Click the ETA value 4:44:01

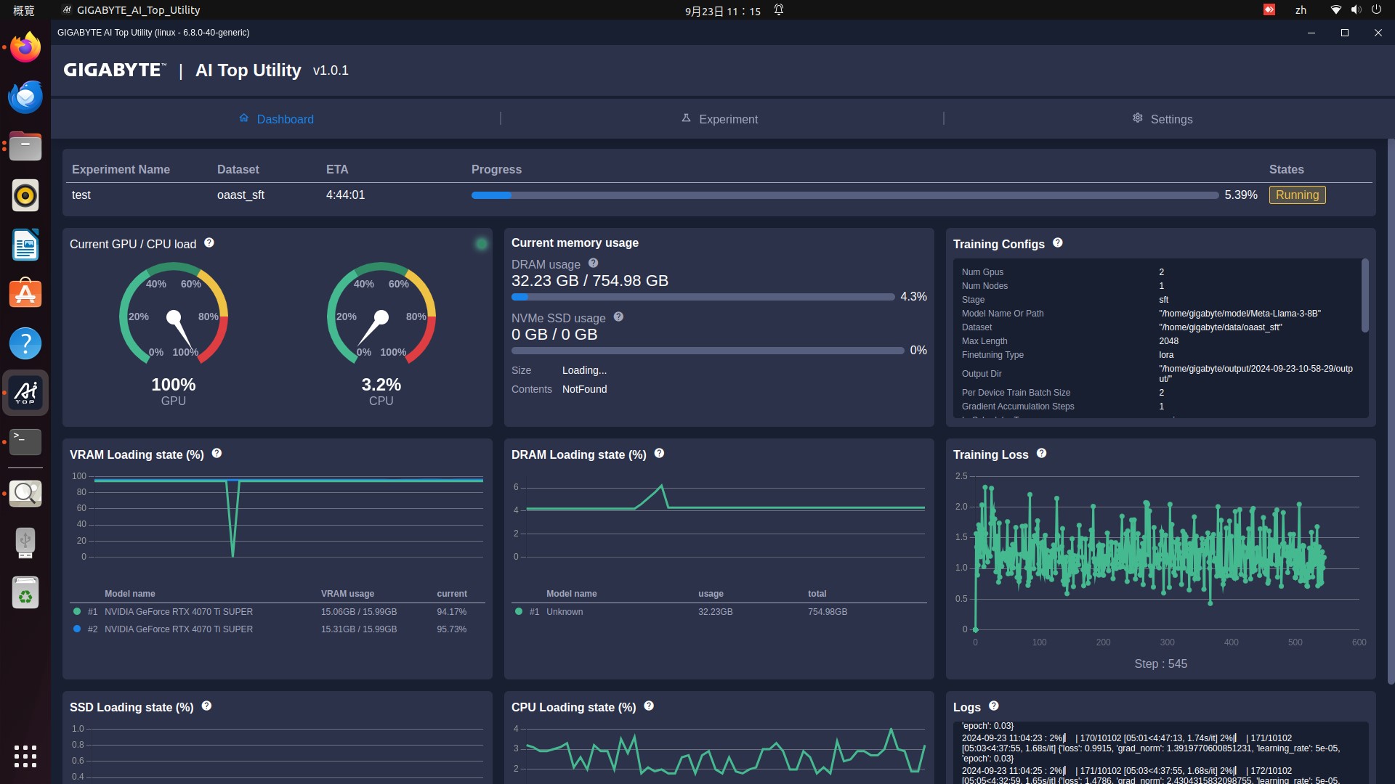coord(345,195)
